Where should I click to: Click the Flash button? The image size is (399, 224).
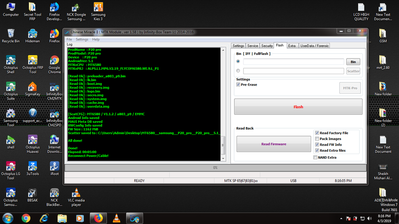point(298,107)
